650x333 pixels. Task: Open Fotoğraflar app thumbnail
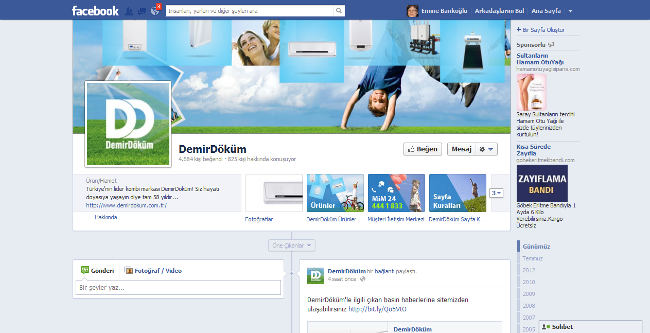(x=274, y=193)
